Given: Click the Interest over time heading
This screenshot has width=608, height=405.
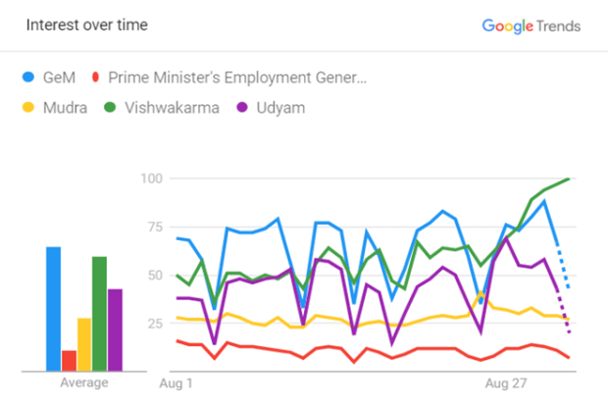Looking at the screenshot, I should pos(87,25).
